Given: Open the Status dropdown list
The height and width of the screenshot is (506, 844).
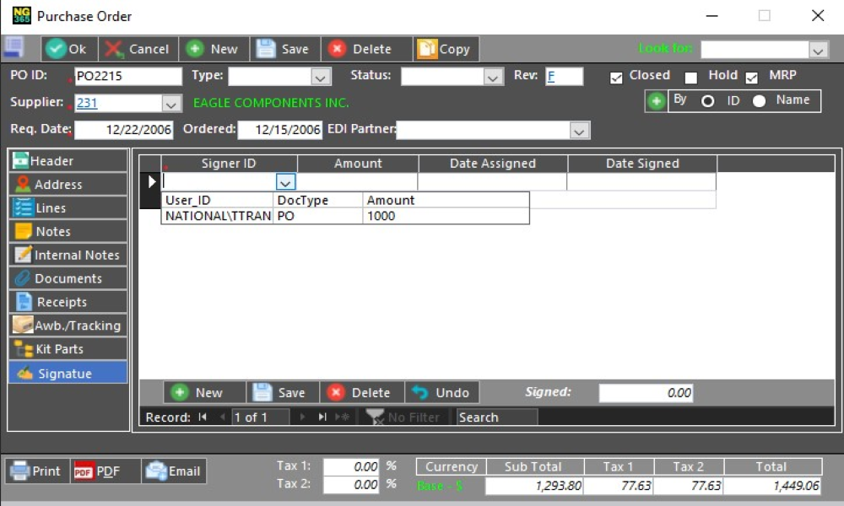Looking at the screenshot, I should pos(494,78).
